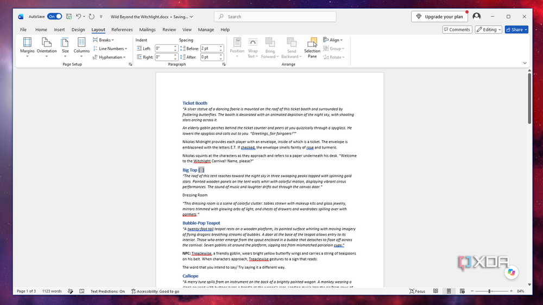Viewport: 543px width, 305px height.
Task: Switch to Web Layout view
Action: (x=462, y=291)
